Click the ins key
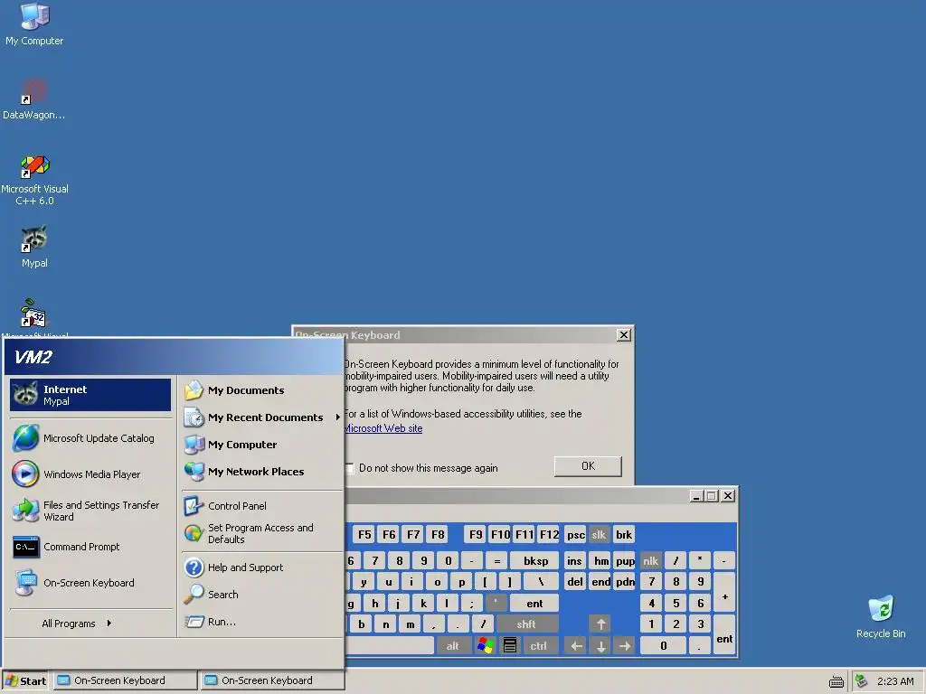The image size is (926, 694). point(574,560)
